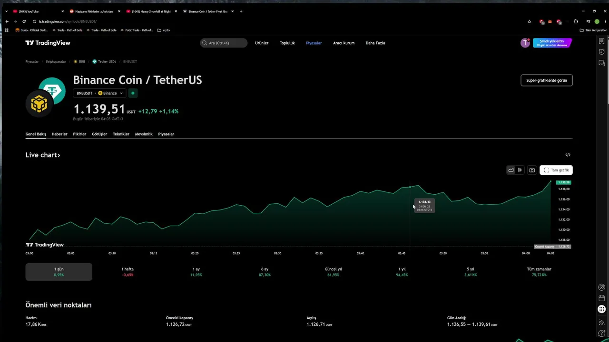Follow the BNB breadcrumb link

[x=79, y=61]
